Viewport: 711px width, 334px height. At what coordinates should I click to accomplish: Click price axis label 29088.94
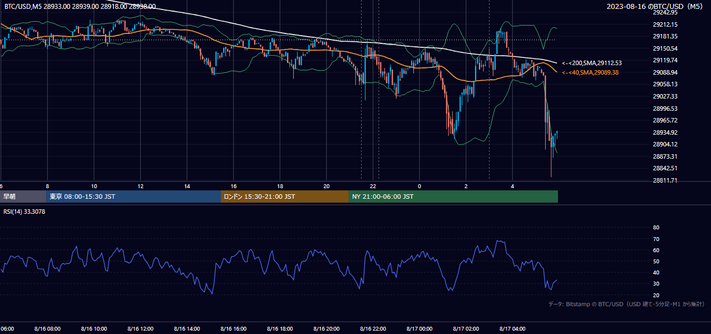pyautogui.click(x=665, y=72)
